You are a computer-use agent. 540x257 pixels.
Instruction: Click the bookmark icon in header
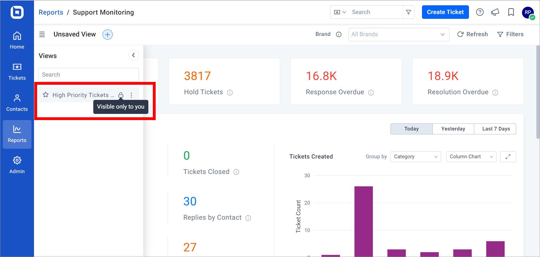click(511, 12)
